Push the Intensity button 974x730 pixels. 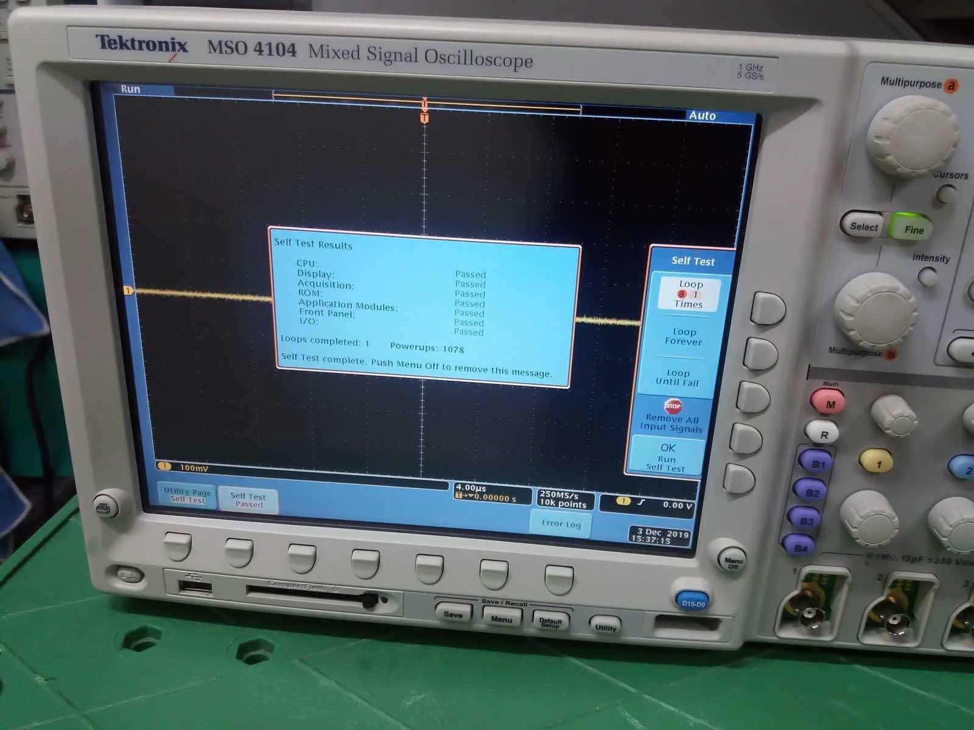coord(927,276)
